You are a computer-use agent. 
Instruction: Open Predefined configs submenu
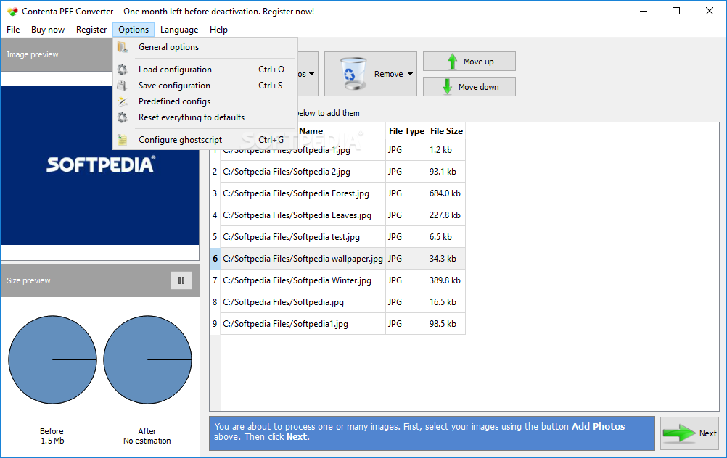coord(205,101)
